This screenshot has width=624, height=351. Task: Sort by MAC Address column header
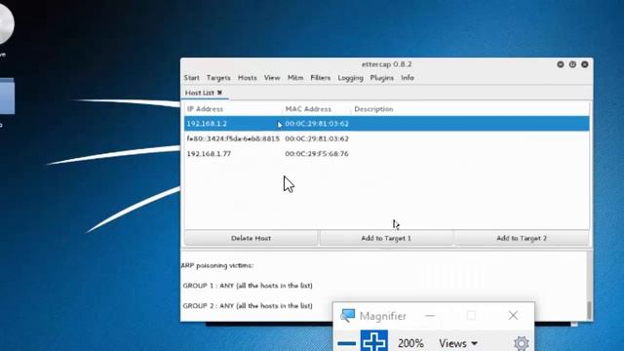point(308,108)
